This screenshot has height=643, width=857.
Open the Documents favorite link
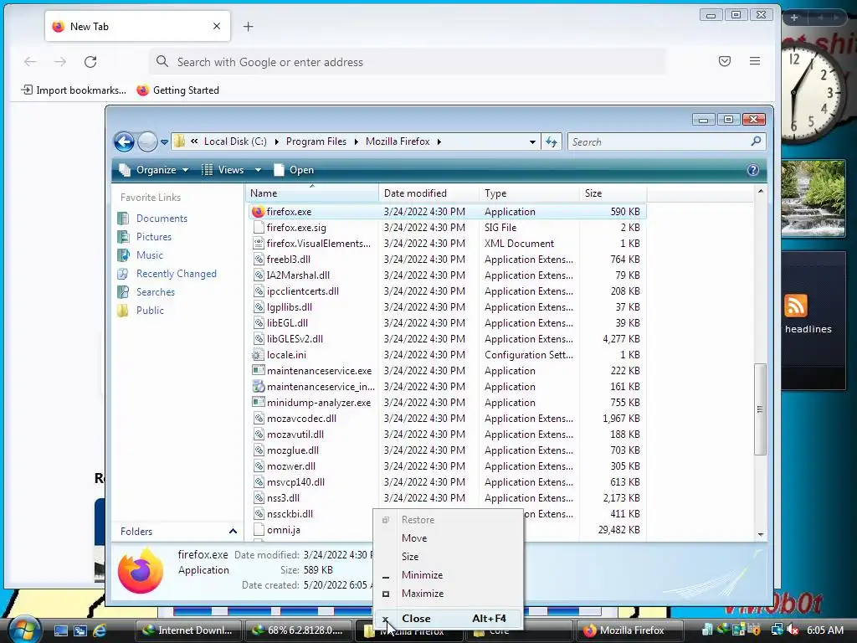pos(162,219)
